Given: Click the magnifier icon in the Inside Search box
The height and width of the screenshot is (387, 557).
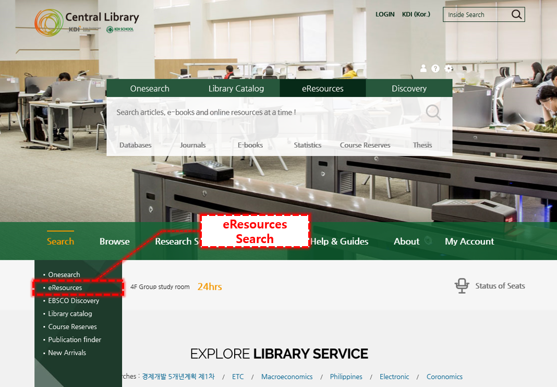Looking at the screenshot, I should coord(516,15).
